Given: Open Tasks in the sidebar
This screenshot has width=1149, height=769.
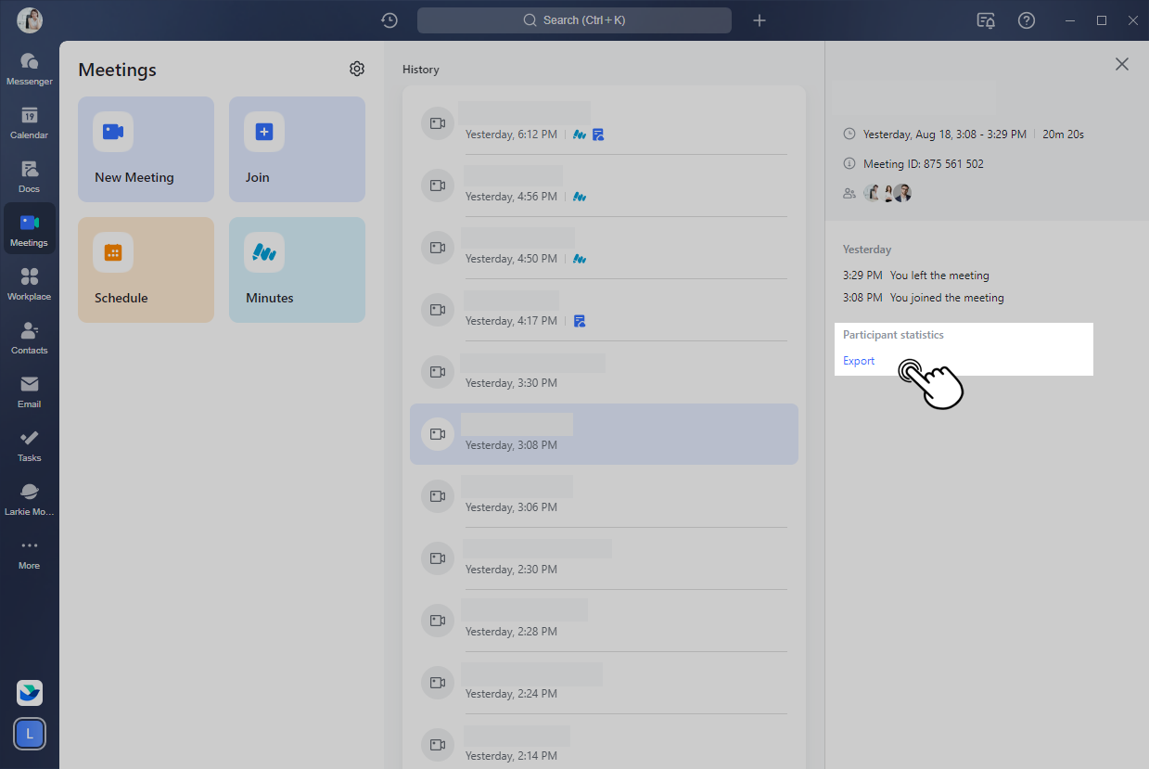Looking at the screenshot, I should 29,445.
